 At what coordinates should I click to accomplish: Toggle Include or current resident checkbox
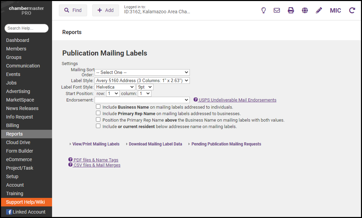(x=98, y=126)
